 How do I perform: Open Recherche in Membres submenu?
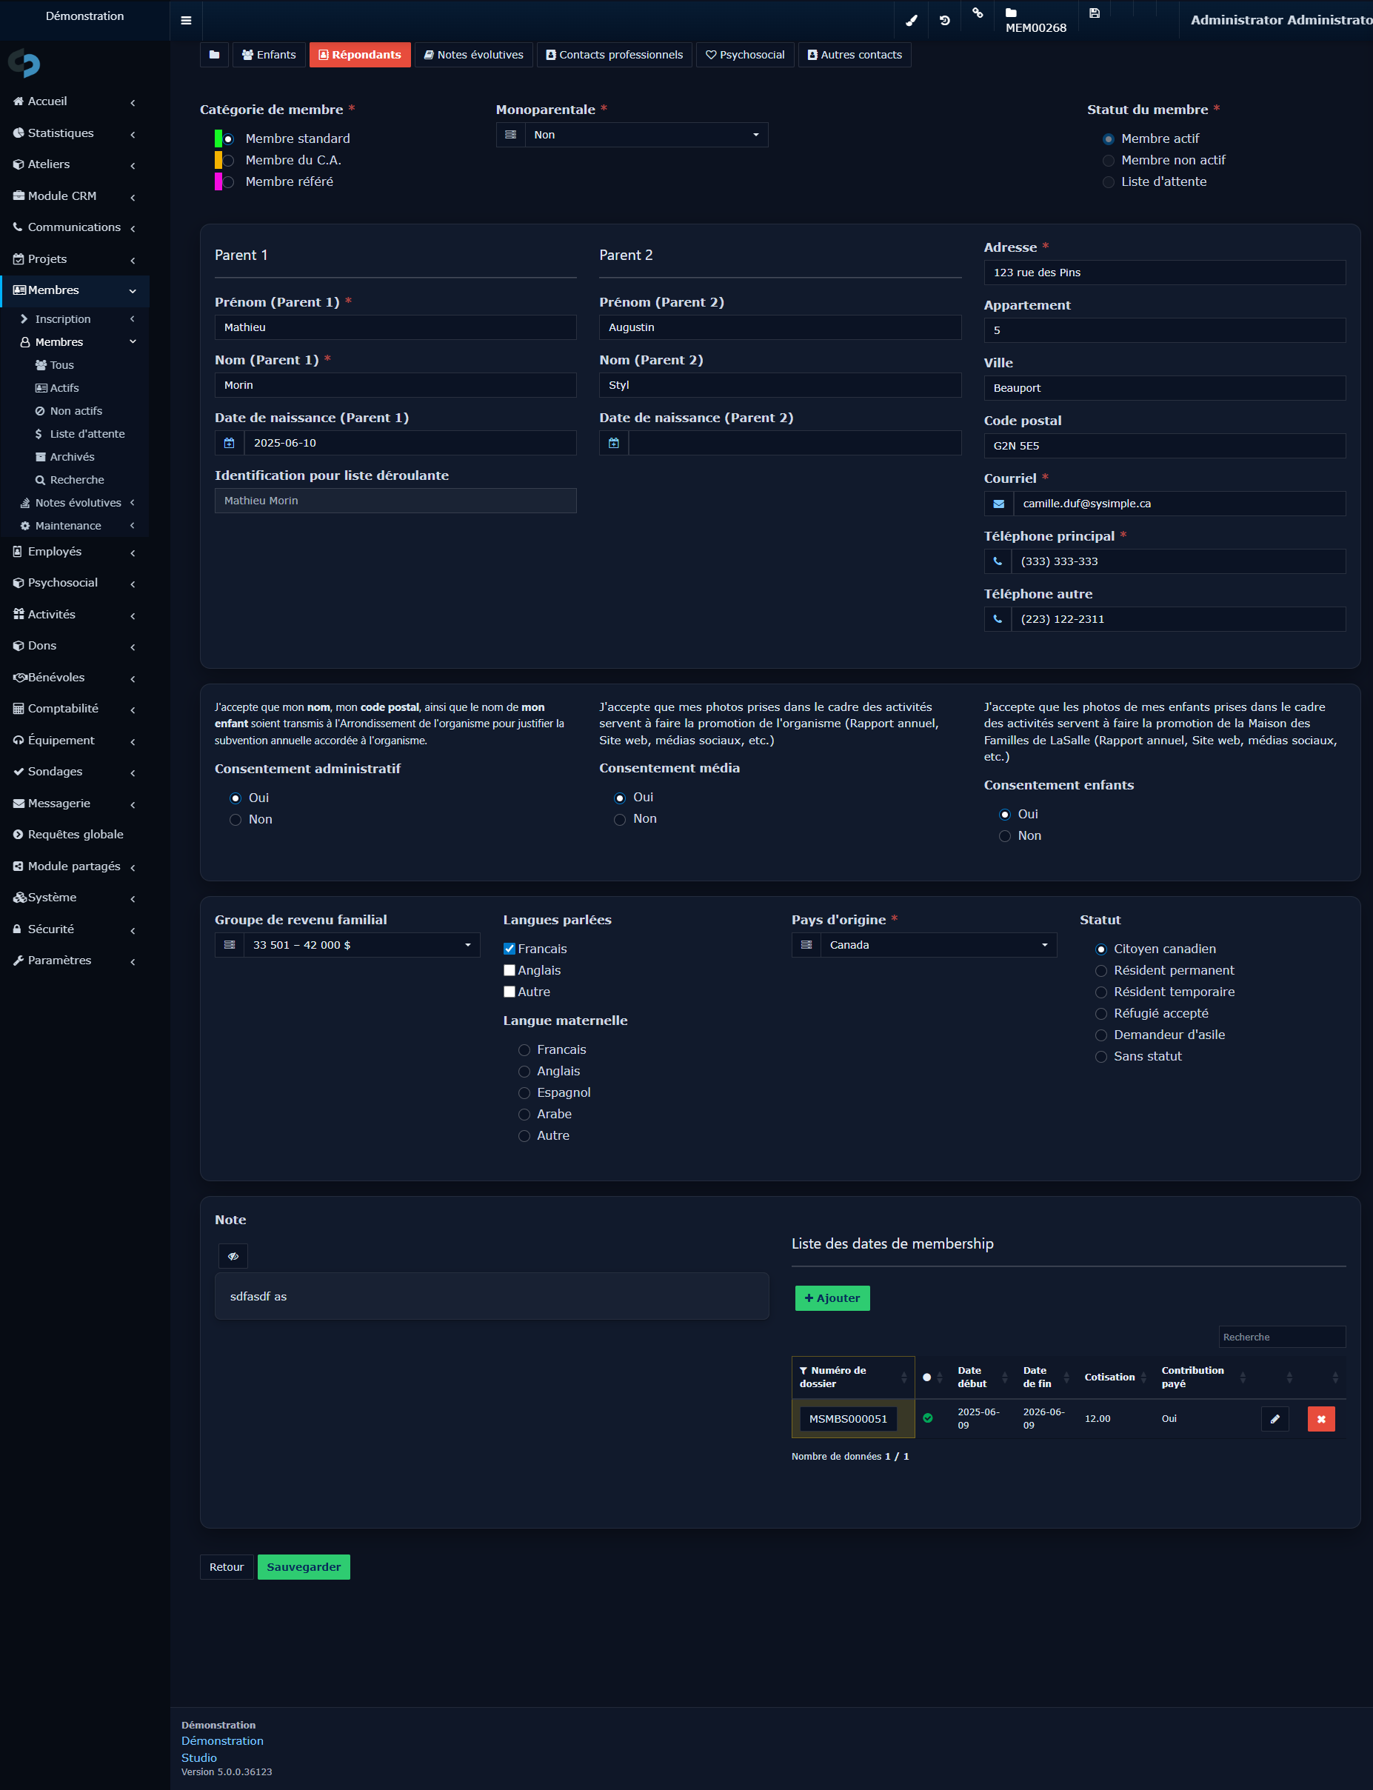coord(70,480)
